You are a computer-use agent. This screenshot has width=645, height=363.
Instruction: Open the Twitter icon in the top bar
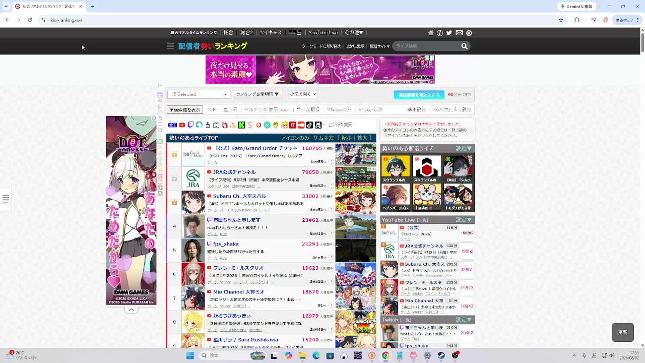[x=449, y=33]
